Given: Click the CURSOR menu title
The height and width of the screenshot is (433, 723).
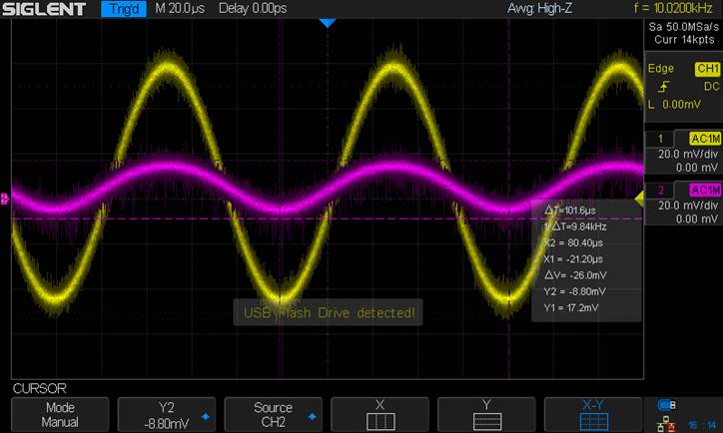Looking at the screenshot, I should (x=40, y=388).
